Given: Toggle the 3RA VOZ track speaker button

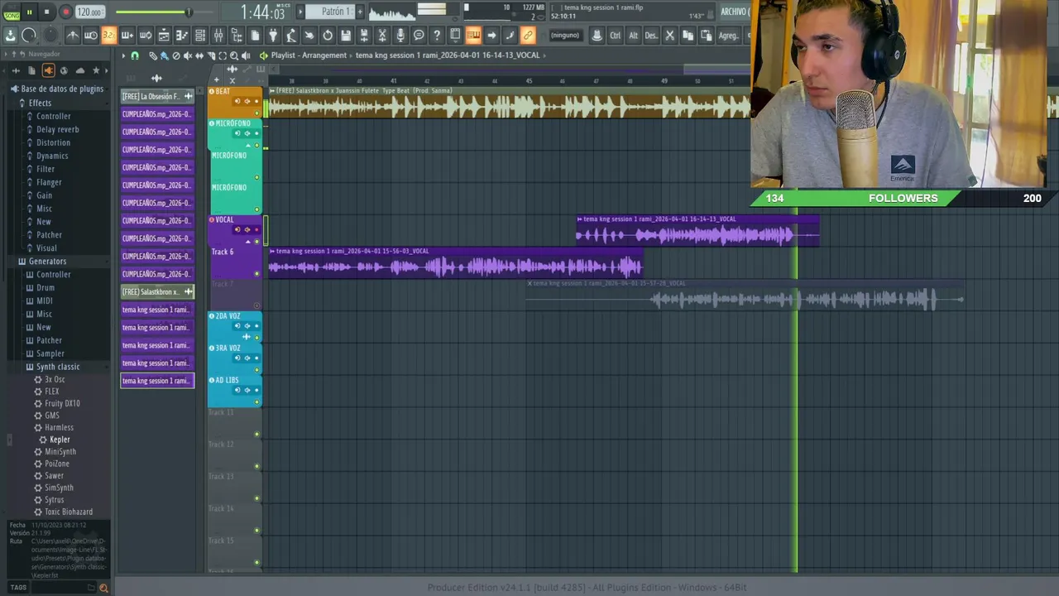Looking at the screenshot, I should (247, 358).
